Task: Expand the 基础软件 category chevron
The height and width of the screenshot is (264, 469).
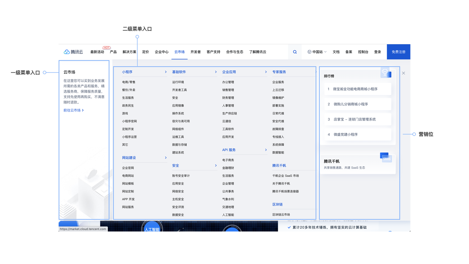Action: pyautogui.click(x=216, y=72)
